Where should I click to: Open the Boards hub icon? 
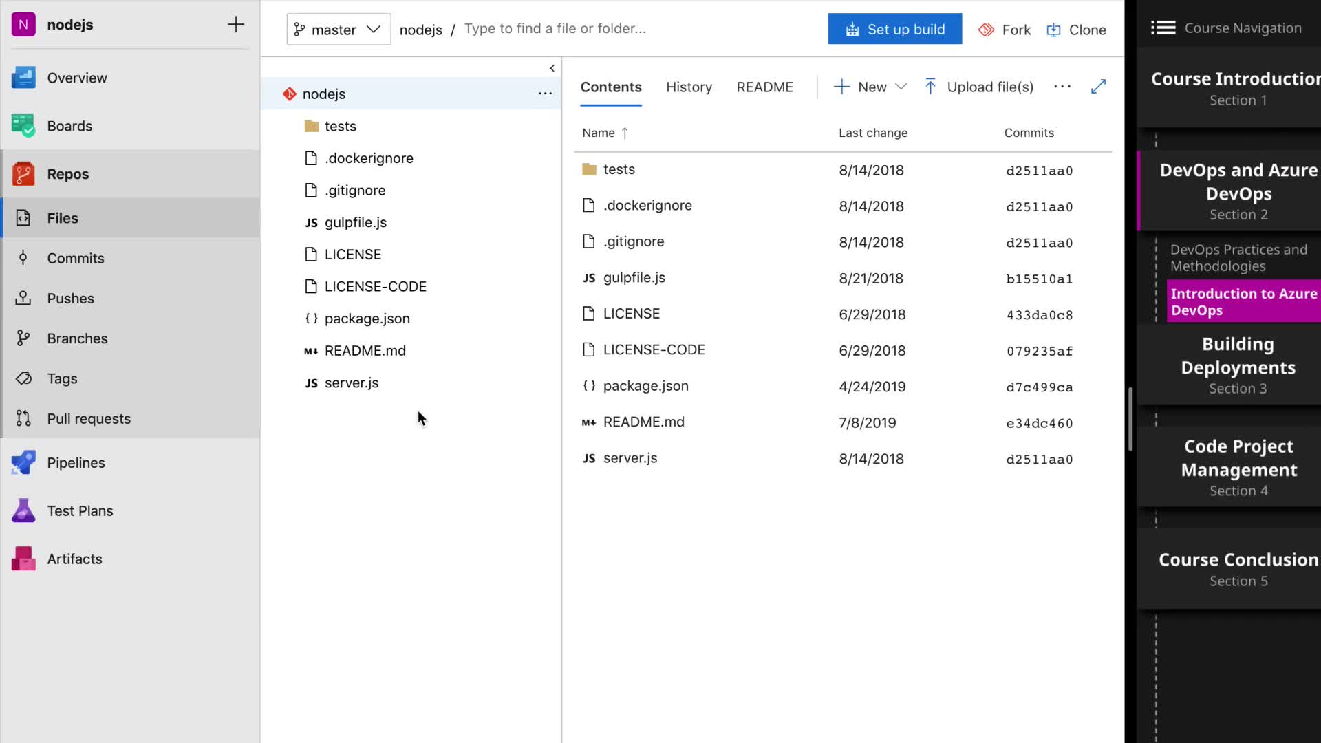[x=23, y=126]
